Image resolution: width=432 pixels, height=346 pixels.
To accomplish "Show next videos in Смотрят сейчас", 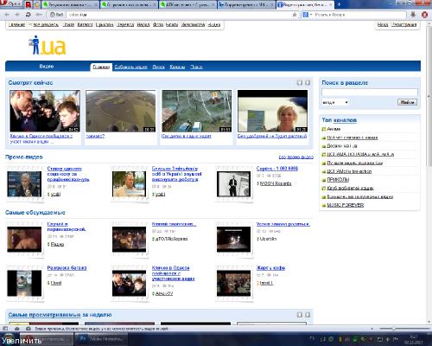I will pos(308,83).
